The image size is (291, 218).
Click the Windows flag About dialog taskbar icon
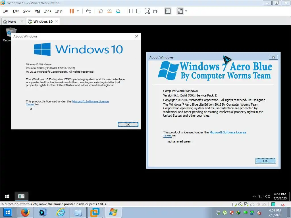click(x=113, y=212)
